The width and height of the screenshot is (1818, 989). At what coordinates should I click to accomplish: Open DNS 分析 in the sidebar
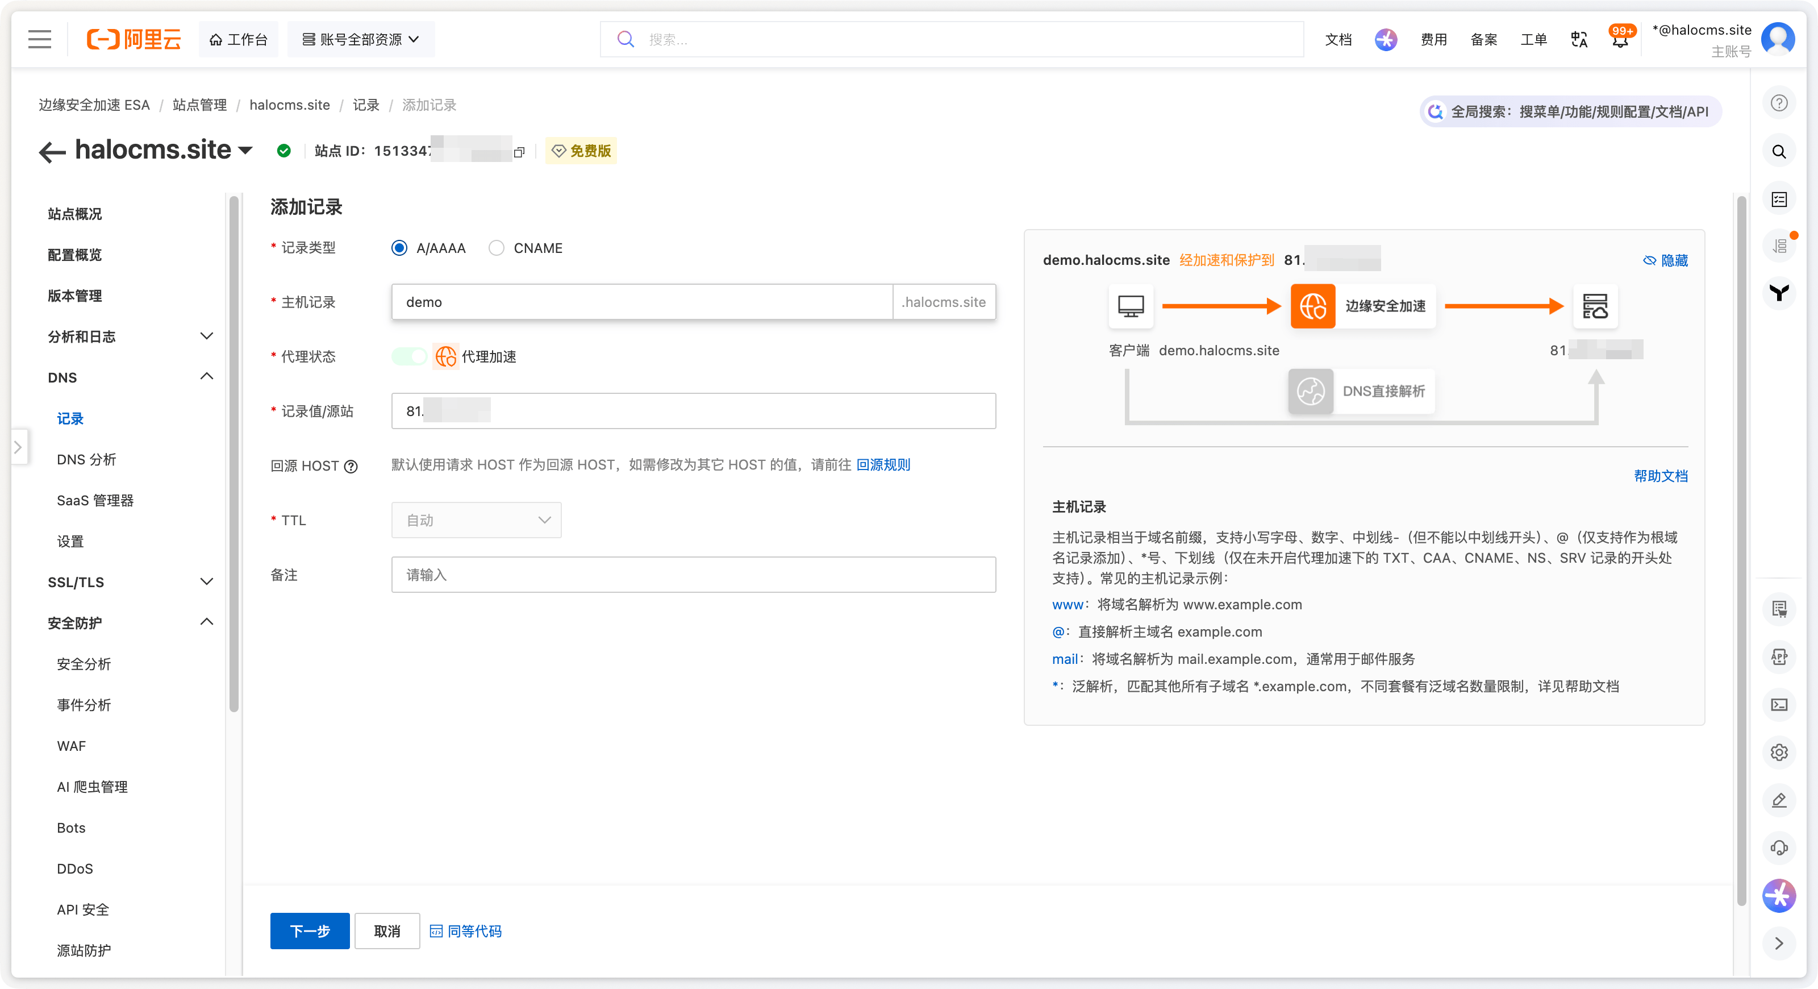(x=86, y=460)
